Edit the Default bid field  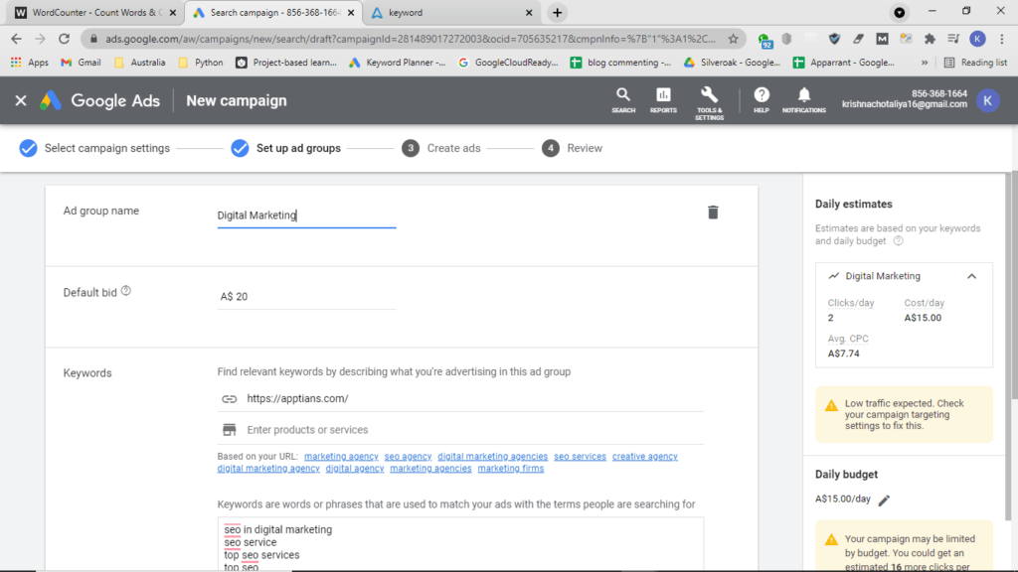pos(306,296)
